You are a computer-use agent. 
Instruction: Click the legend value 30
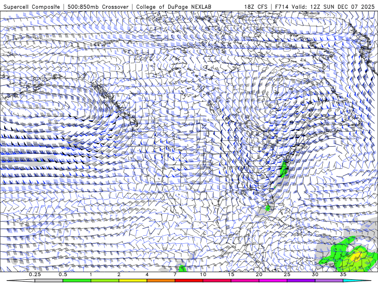coord(315,275)
